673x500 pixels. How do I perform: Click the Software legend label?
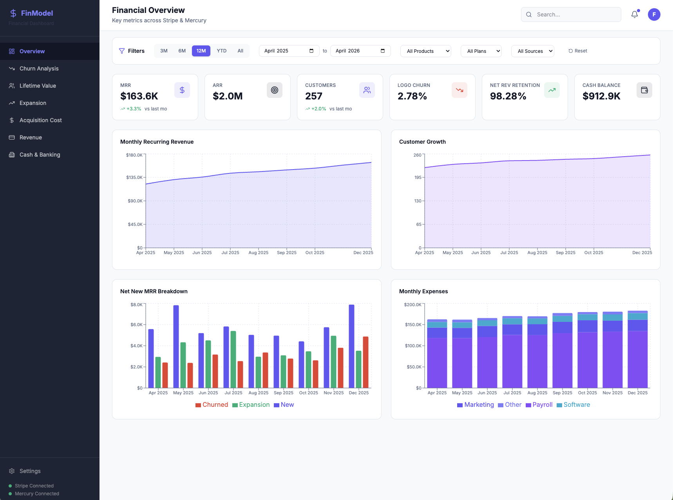[x=577, y=405]
